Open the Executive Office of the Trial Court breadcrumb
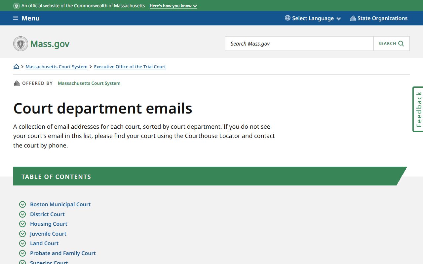 pos(130,67)
